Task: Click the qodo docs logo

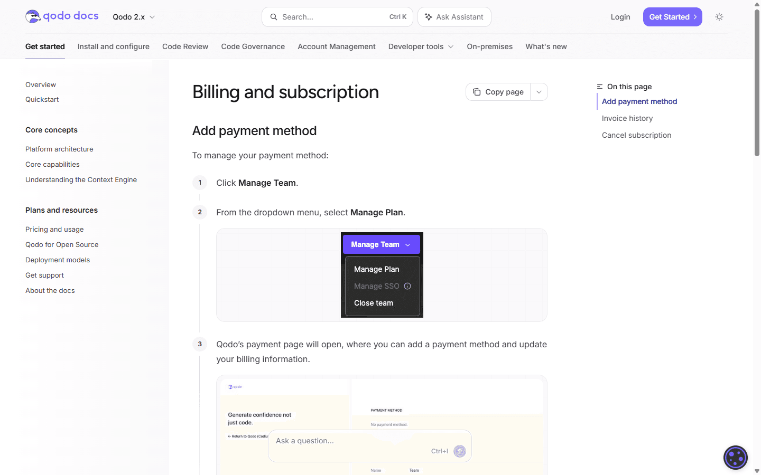Action: (62, 16)
